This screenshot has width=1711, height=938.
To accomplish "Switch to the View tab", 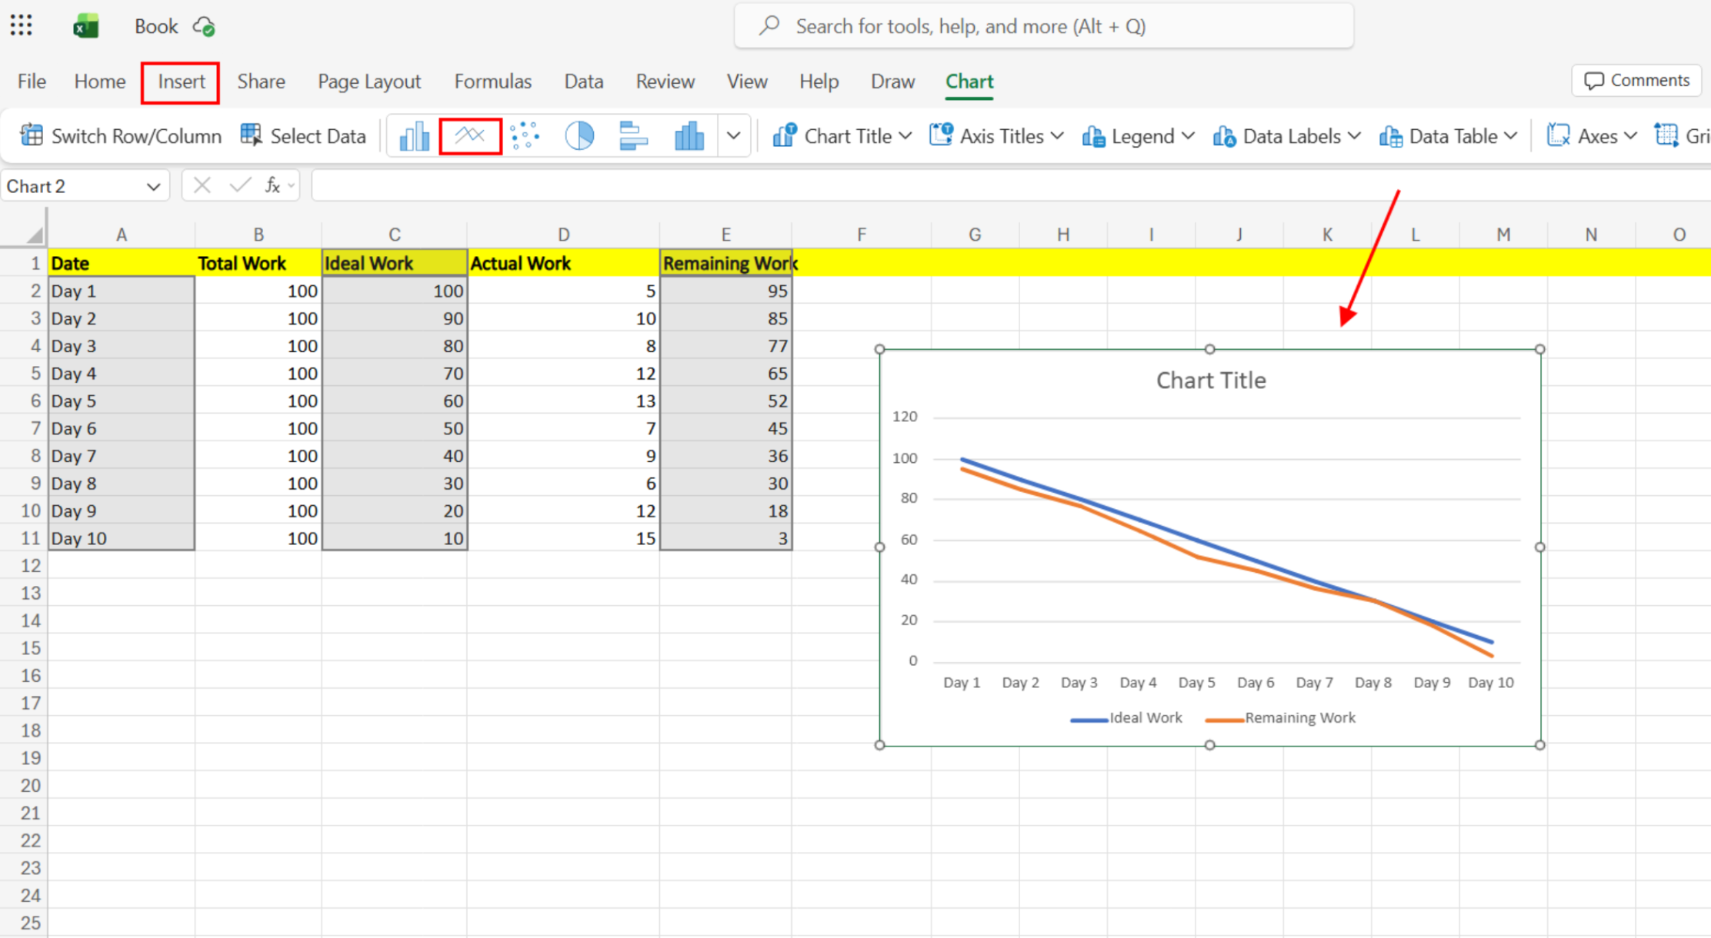I will pos(747,81).
